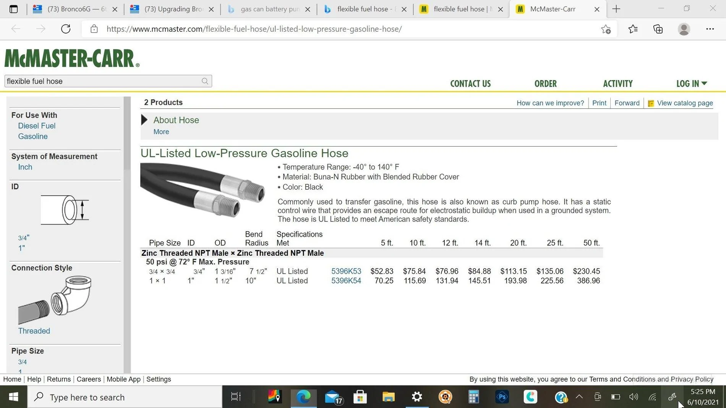Open a new browser tab with plus icon

coord(616,9)
